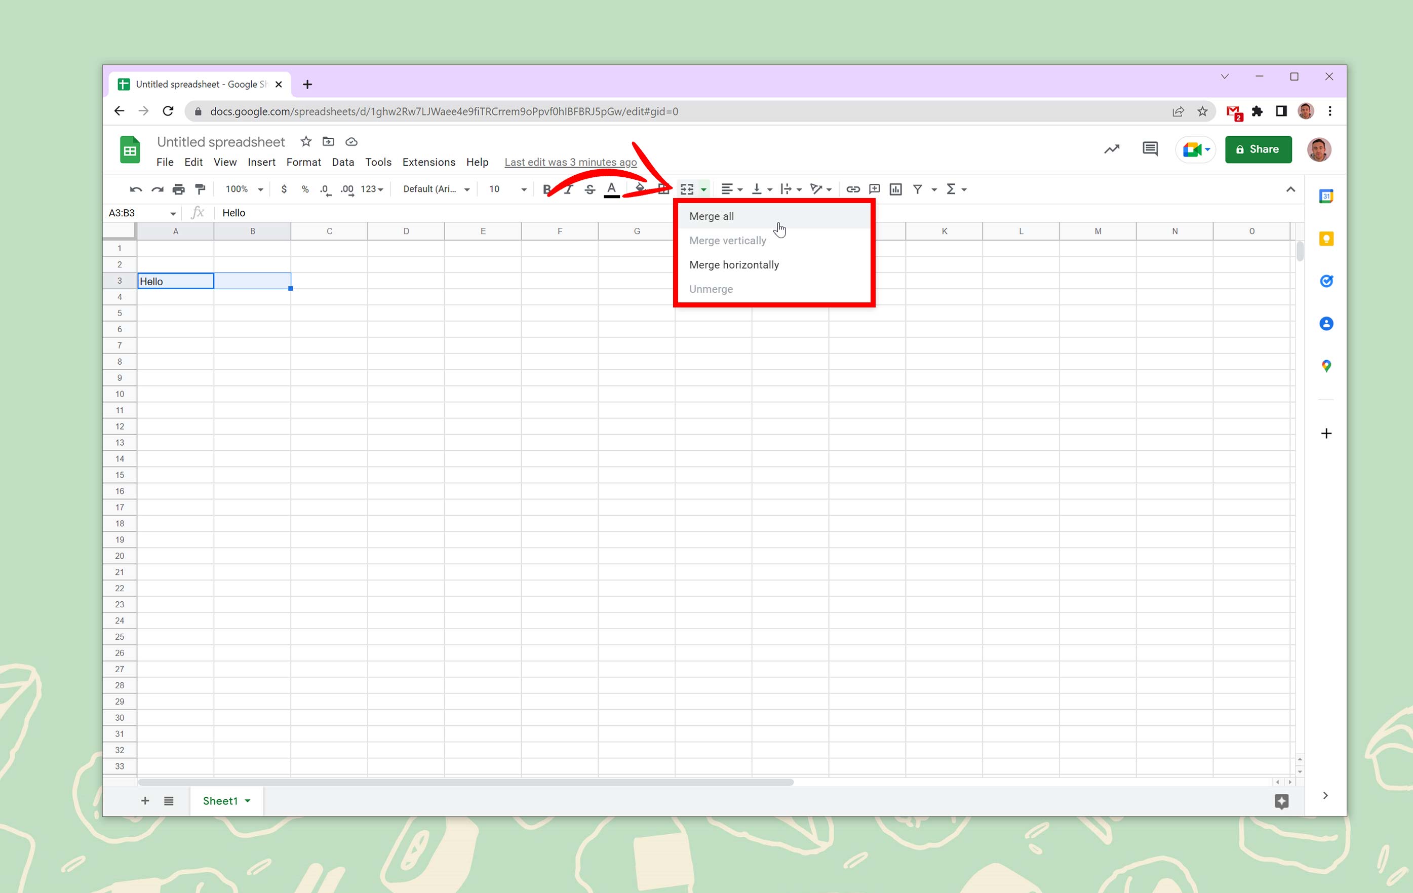The width and height of the screenshot is (1413, 893).
Task: Open the comment history icon
Action: pos(1150,149)
